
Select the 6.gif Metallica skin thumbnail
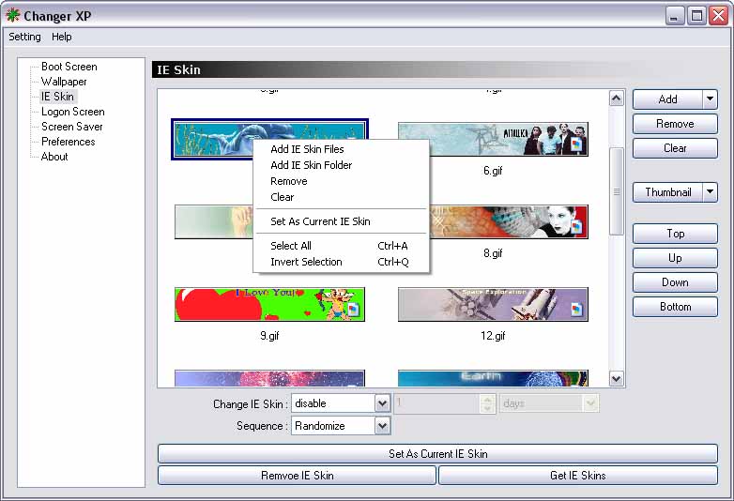tap(493, 139)
